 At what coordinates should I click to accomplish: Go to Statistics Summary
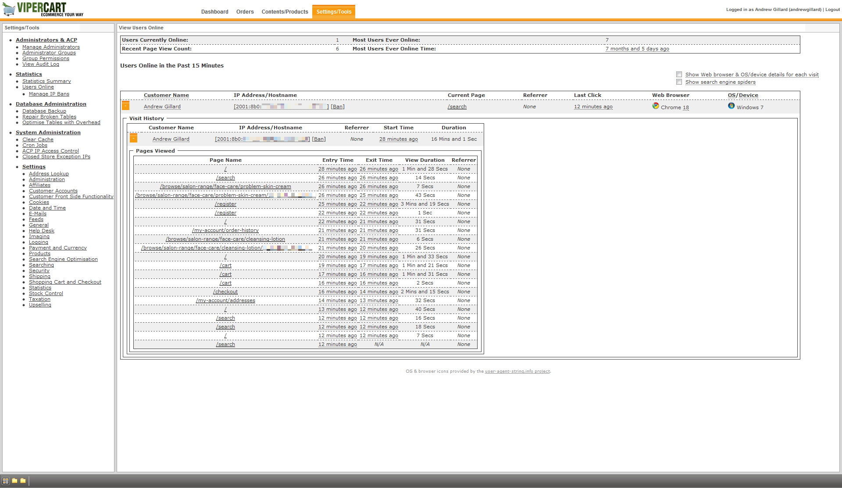coord(46,81)
